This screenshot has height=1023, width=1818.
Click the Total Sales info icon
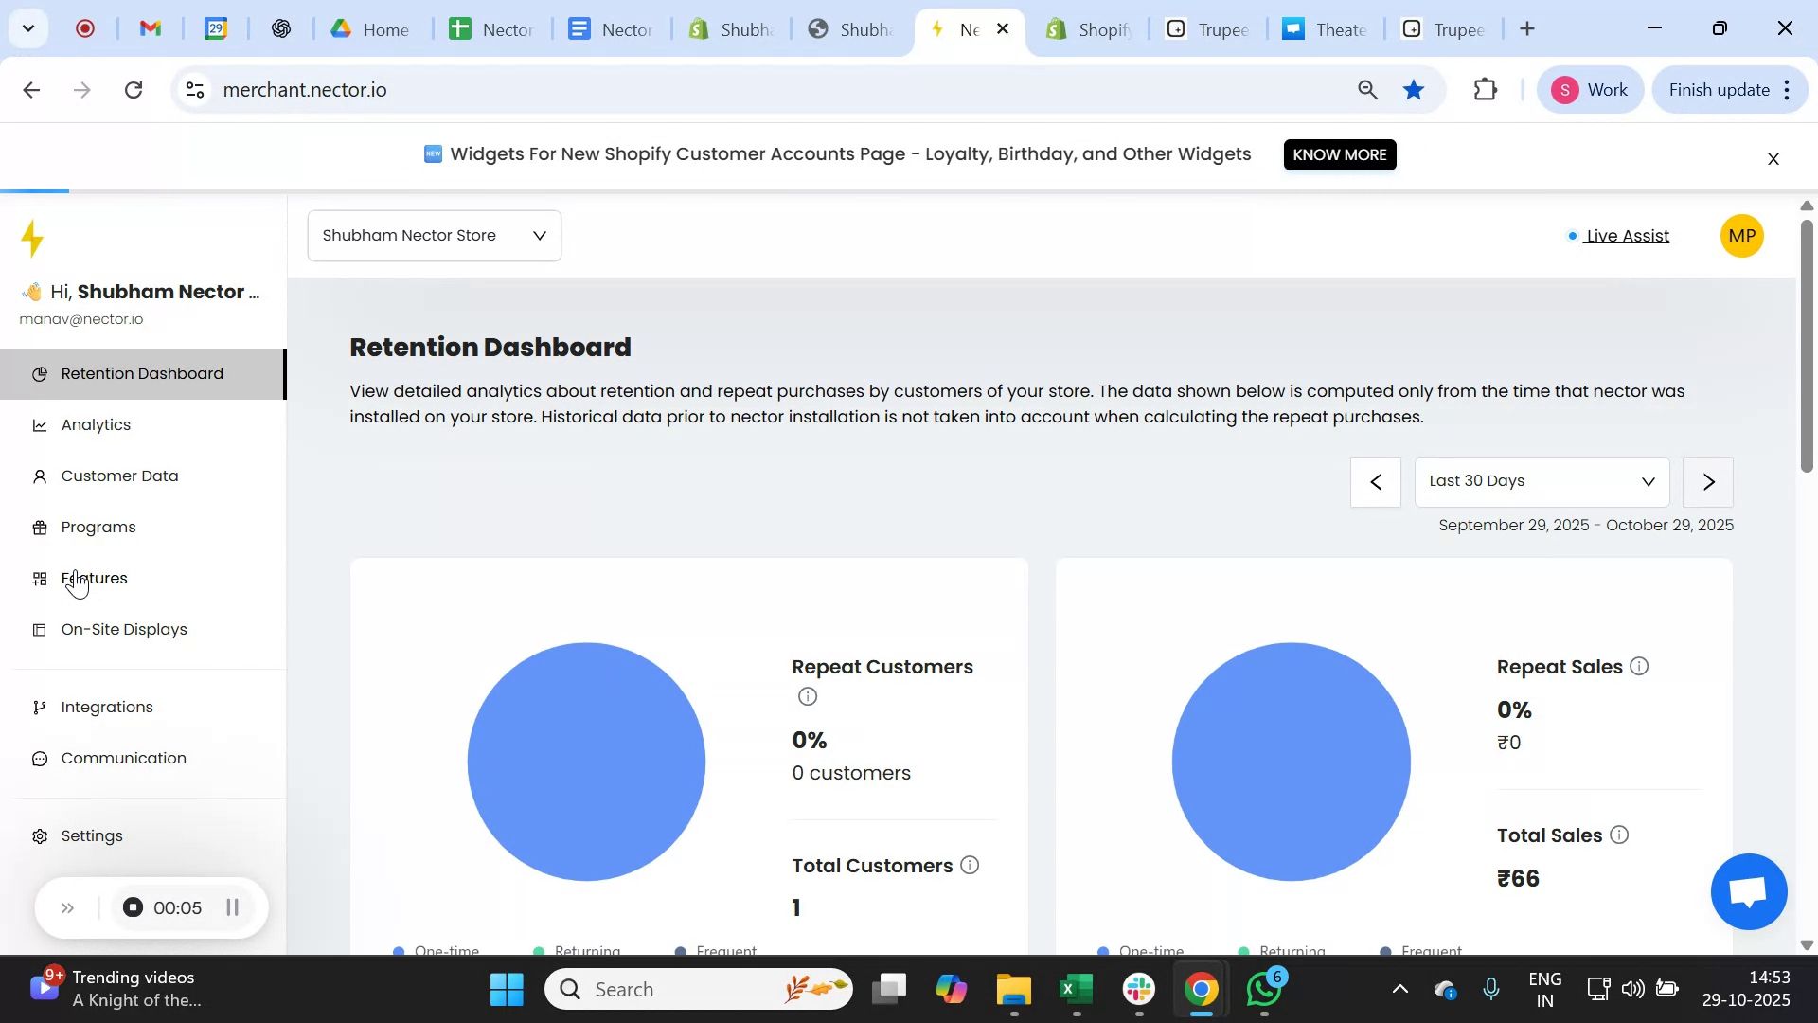coord(1619,835)
